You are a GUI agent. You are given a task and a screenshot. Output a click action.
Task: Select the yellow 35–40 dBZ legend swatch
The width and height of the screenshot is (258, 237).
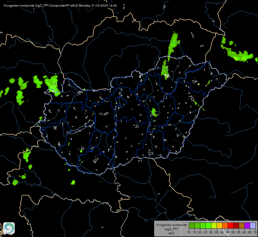[220, 225]
